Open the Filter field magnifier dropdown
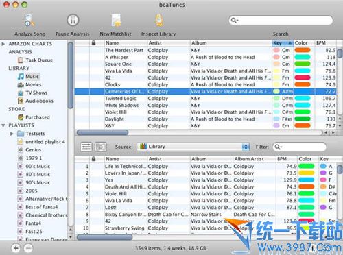 coord(278,147)
